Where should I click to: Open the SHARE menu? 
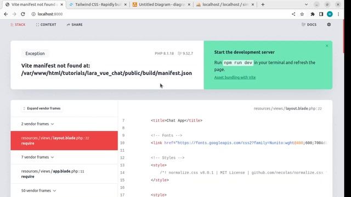[75, 25]
